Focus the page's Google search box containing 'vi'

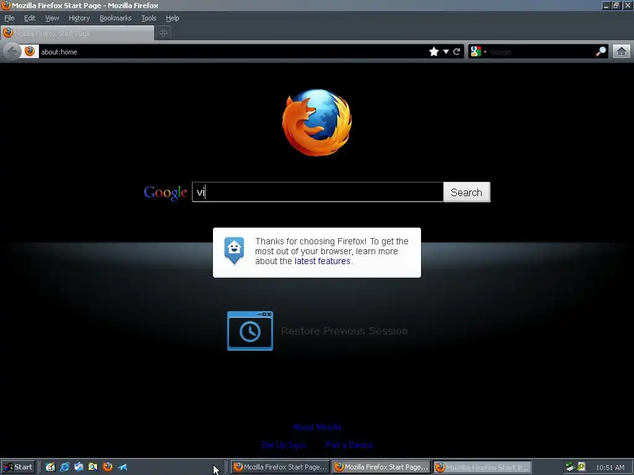318,192
